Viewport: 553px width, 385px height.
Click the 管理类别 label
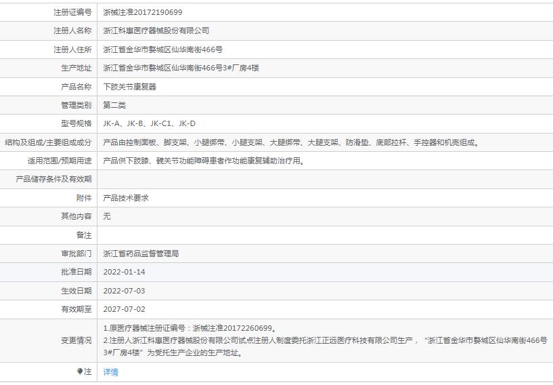(76, 105)
